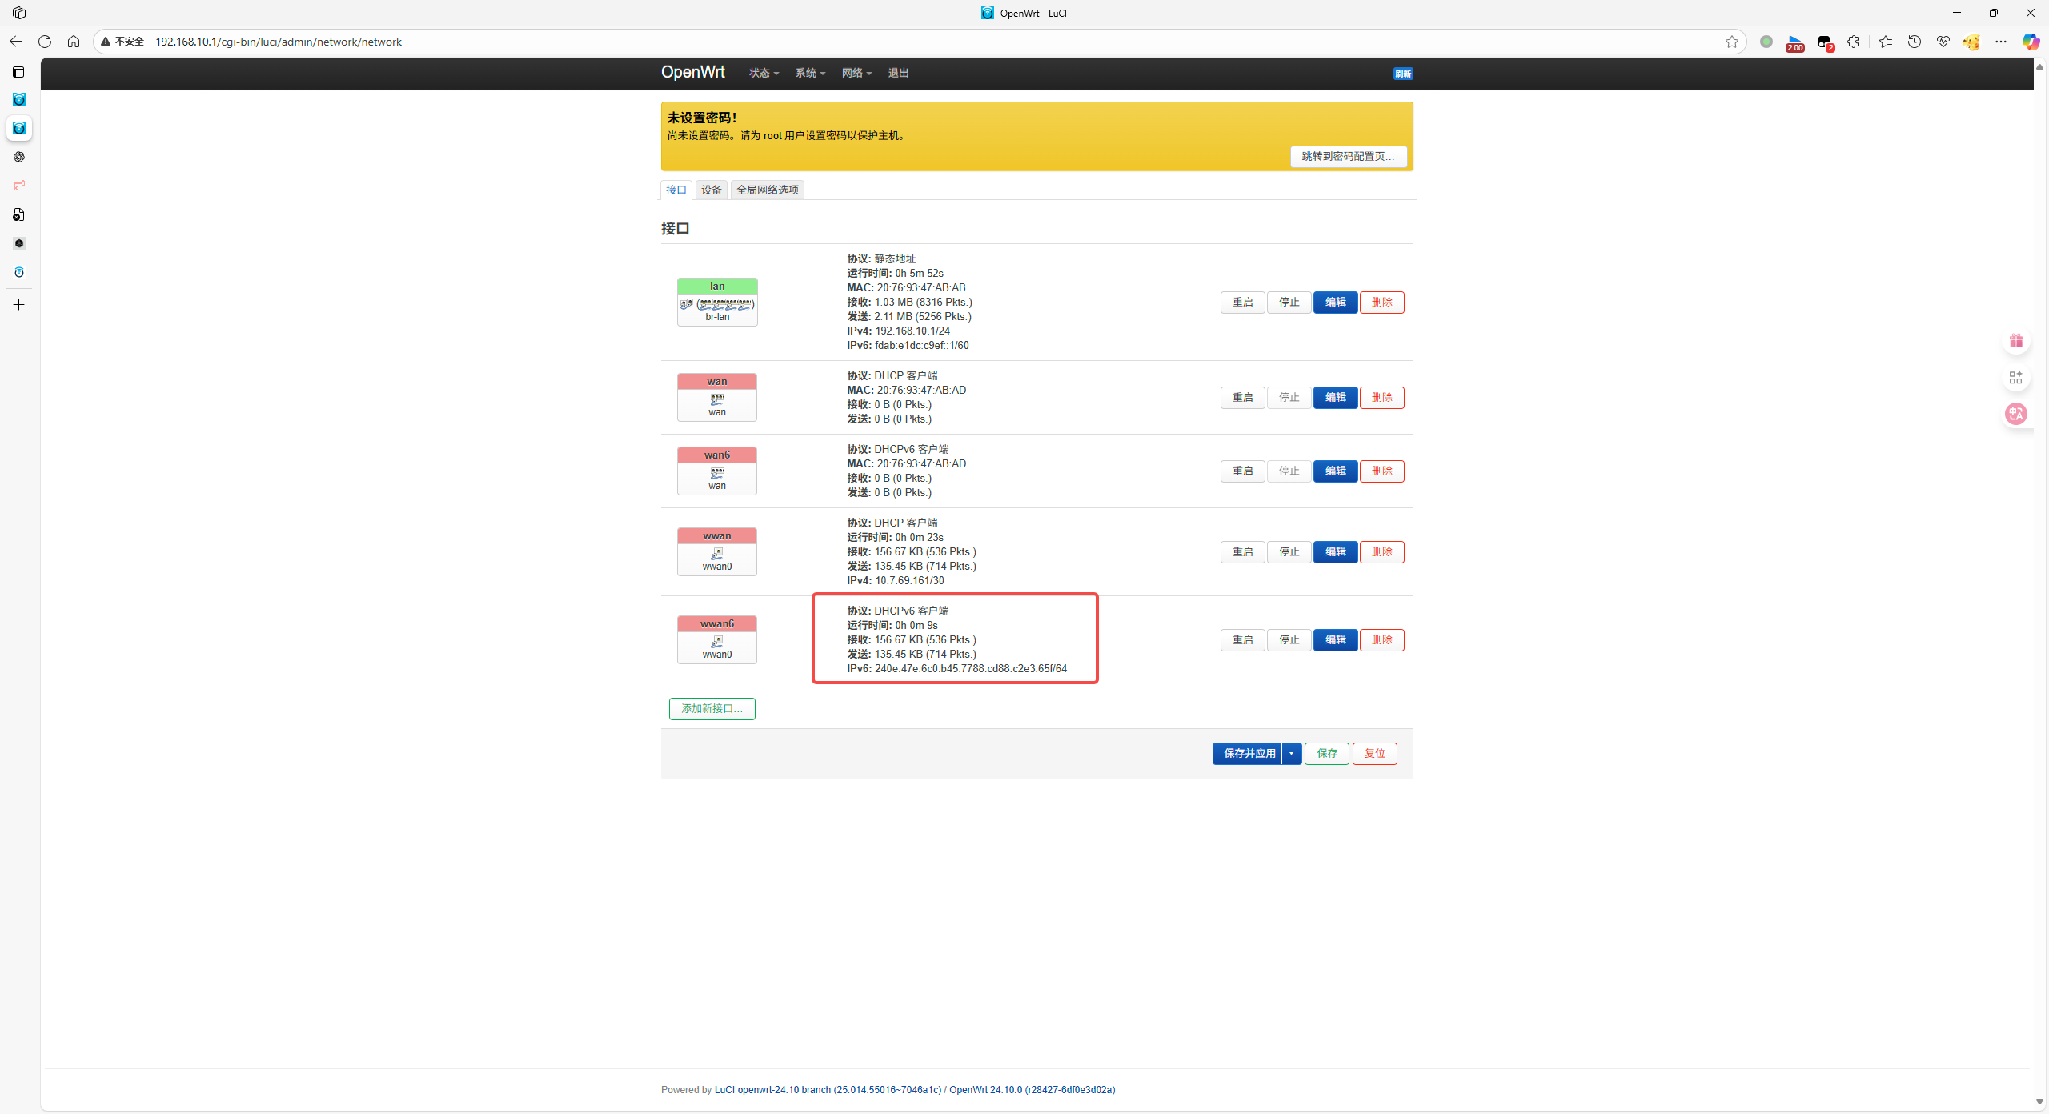2049x1114 pixels.
Task: Click 退出 to log out
Action: coord(898,73)
